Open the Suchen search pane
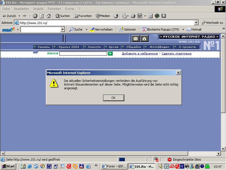 pyautogui.click(x=62, y=16)
